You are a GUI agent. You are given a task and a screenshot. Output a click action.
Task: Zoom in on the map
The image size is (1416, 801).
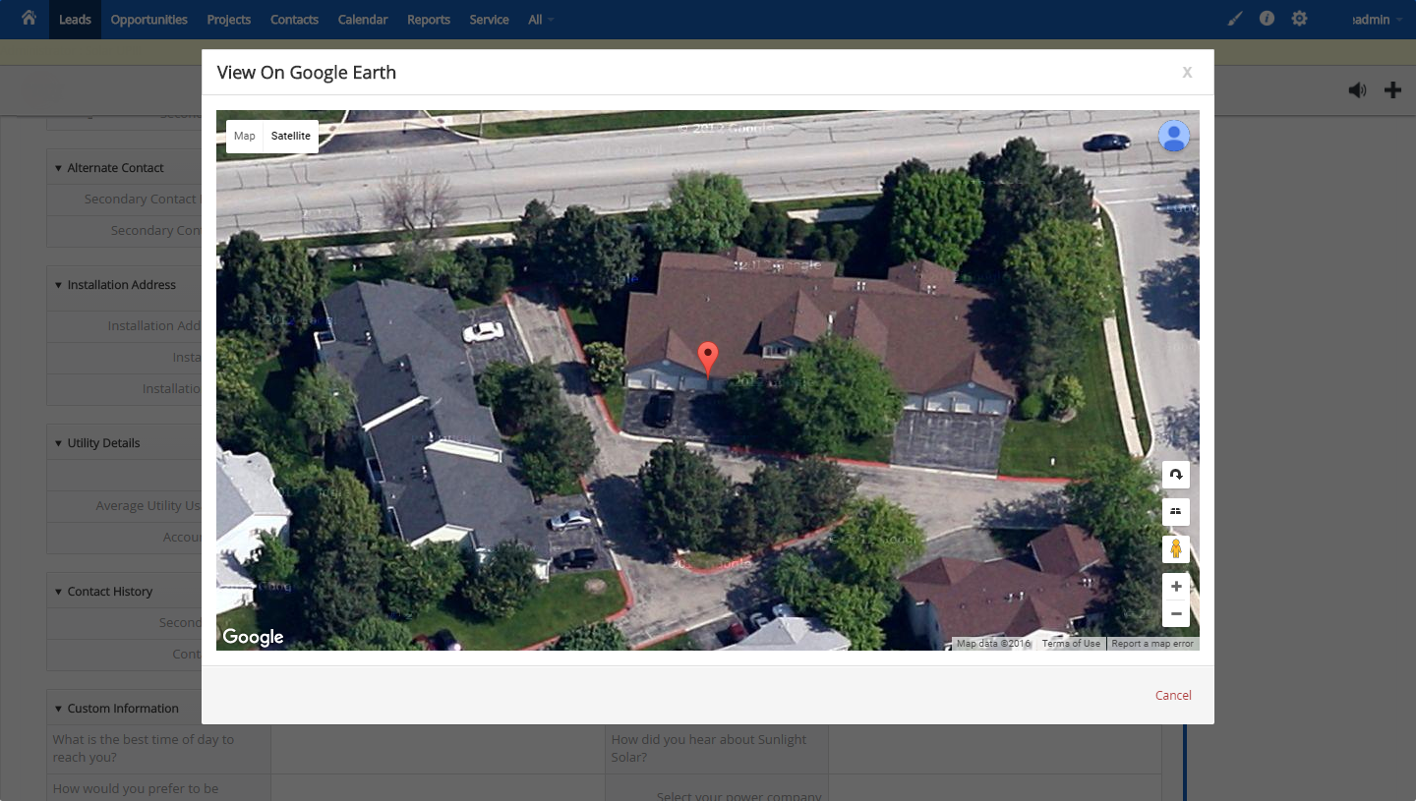click(x=1176, y=587)
